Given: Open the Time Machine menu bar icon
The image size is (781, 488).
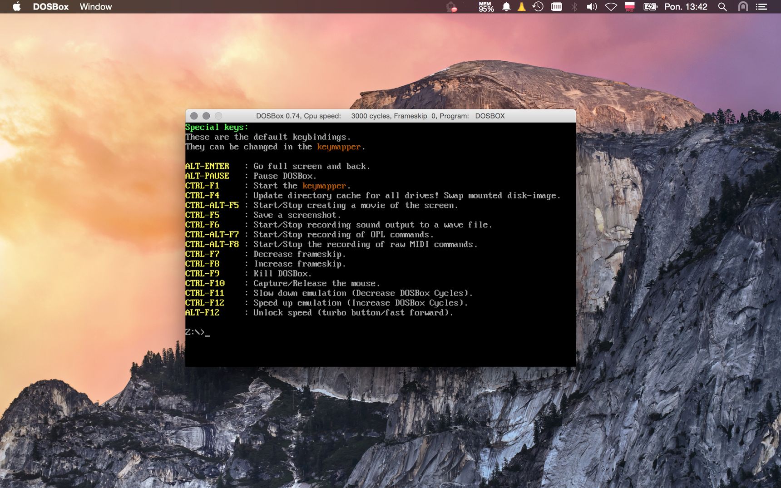Looking at the screenshot, I should pos(538,6).
